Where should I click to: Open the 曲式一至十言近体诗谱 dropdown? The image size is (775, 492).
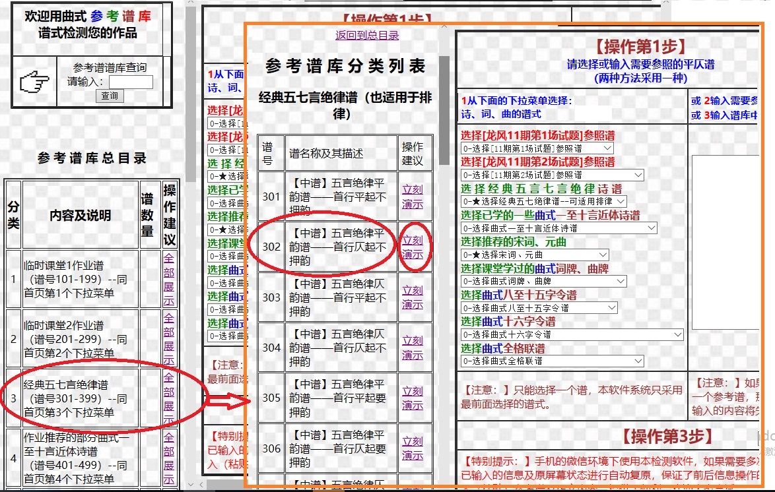pos(558,228)
